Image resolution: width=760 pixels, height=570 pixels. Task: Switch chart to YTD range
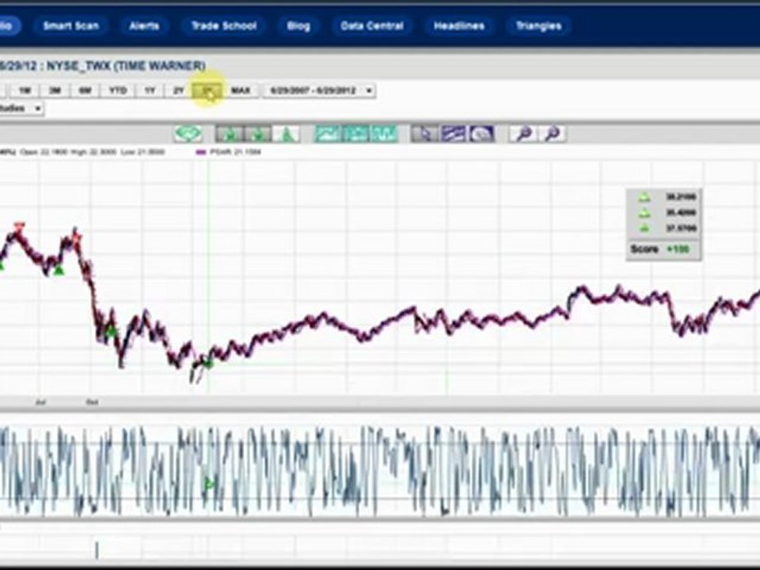(x=117, y=90)
